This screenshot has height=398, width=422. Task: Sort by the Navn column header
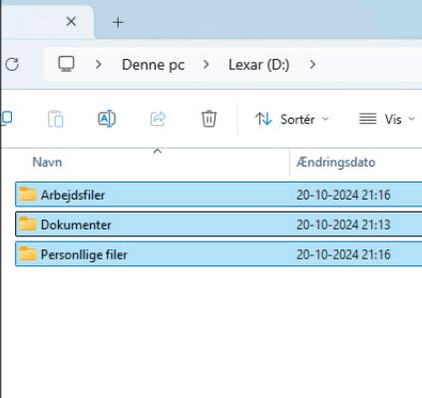(x=47, y=163)
